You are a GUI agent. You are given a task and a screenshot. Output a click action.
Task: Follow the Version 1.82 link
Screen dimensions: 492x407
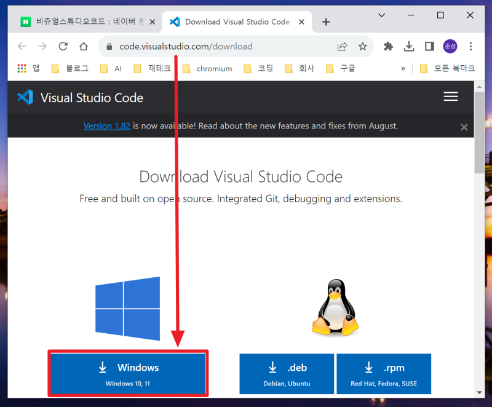(106, 126)
